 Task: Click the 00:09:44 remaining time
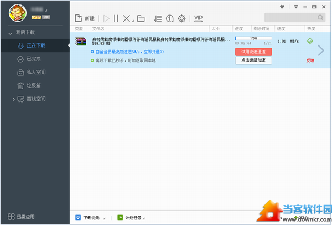click(243, 43)
